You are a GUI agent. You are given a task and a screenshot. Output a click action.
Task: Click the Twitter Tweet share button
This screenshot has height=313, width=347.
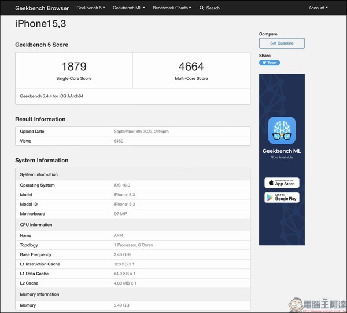click(270, 63)
